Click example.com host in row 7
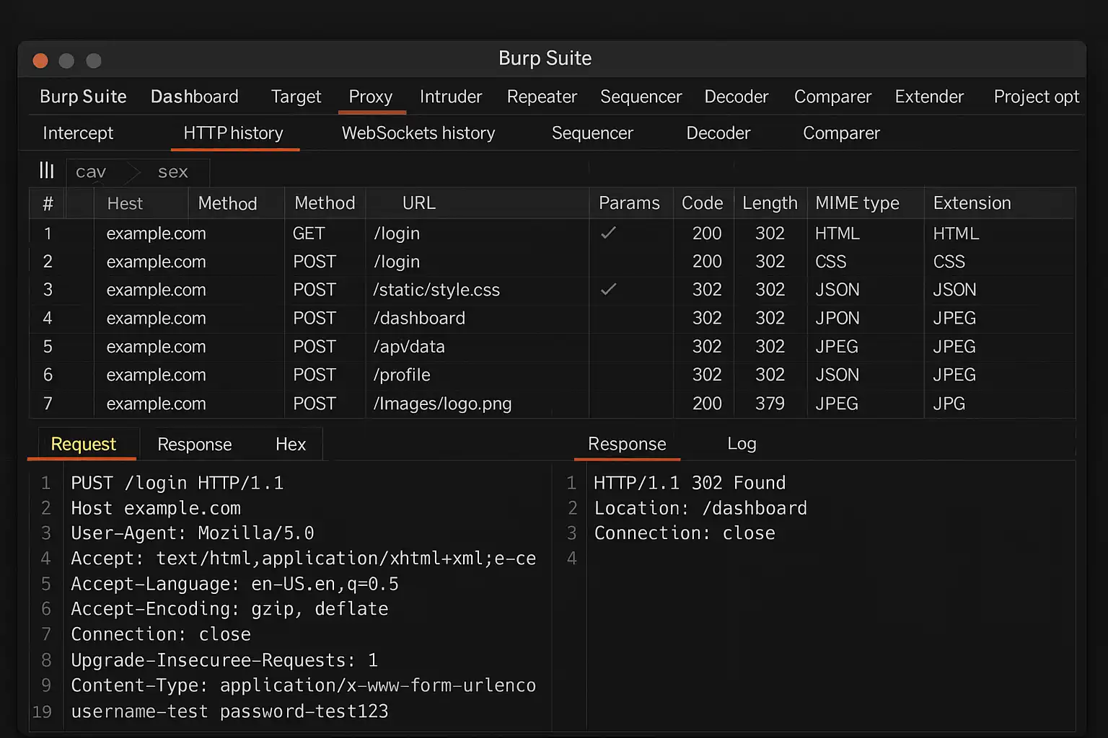 tap(156, 404)
